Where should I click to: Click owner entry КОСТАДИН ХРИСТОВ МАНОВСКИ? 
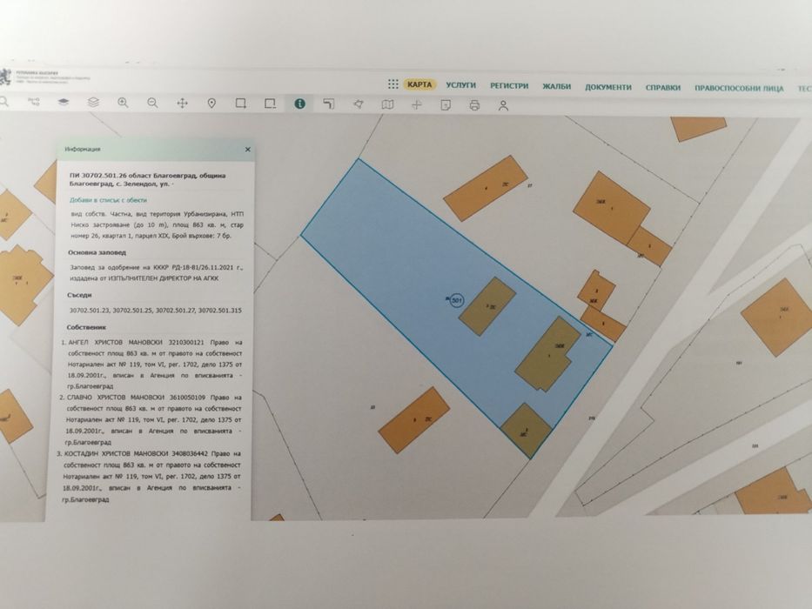point(151,477)
